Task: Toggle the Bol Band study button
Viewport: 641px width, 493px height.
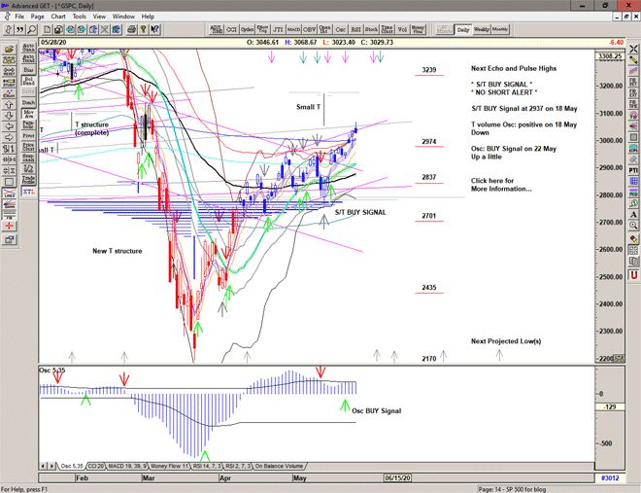Action: pos(28,81)
